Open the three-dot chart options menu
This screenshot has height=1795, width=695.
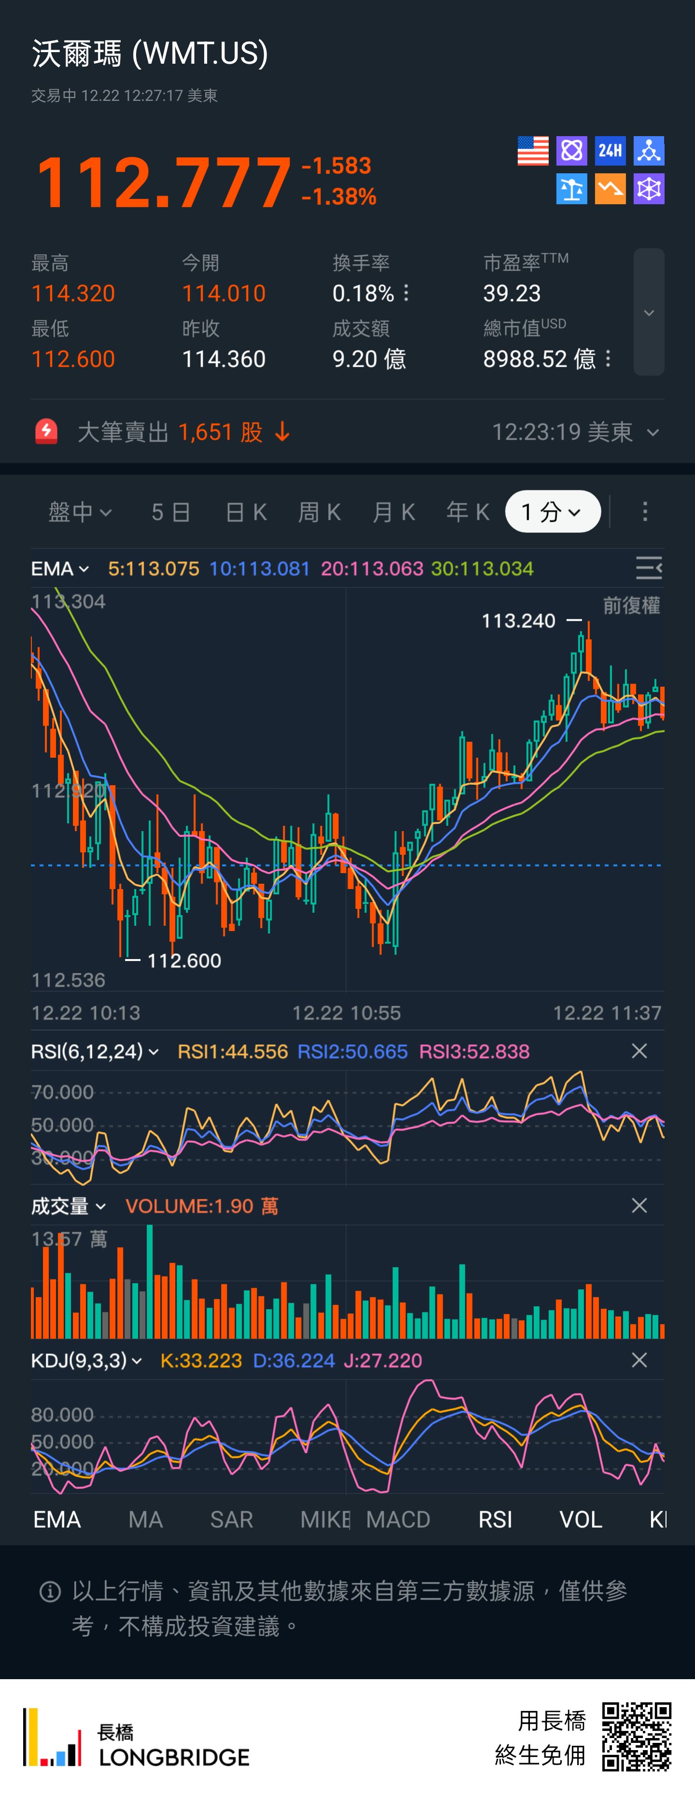645,512
